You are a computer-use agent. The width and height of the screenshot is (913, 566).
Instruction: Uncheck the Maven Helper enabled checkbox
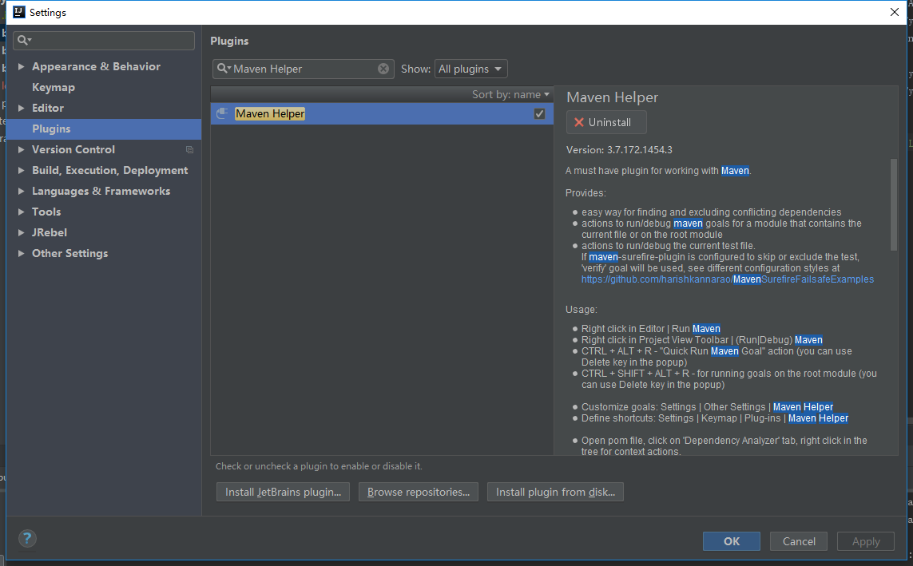[539, 114]
